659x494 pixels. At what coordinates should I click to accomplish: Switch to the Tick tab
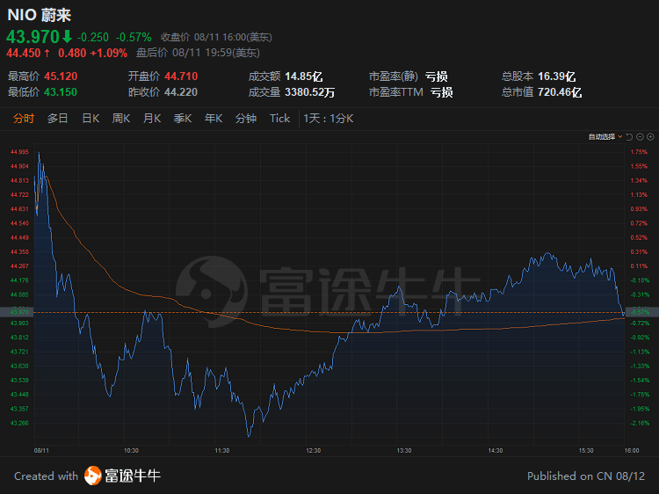tap(280, 119)
